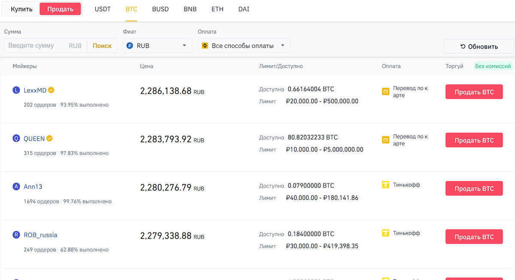Click LexxMD avatar icon
Image resolution: width=515 pixels, height=280 pixels.
(x=16, y=90)
